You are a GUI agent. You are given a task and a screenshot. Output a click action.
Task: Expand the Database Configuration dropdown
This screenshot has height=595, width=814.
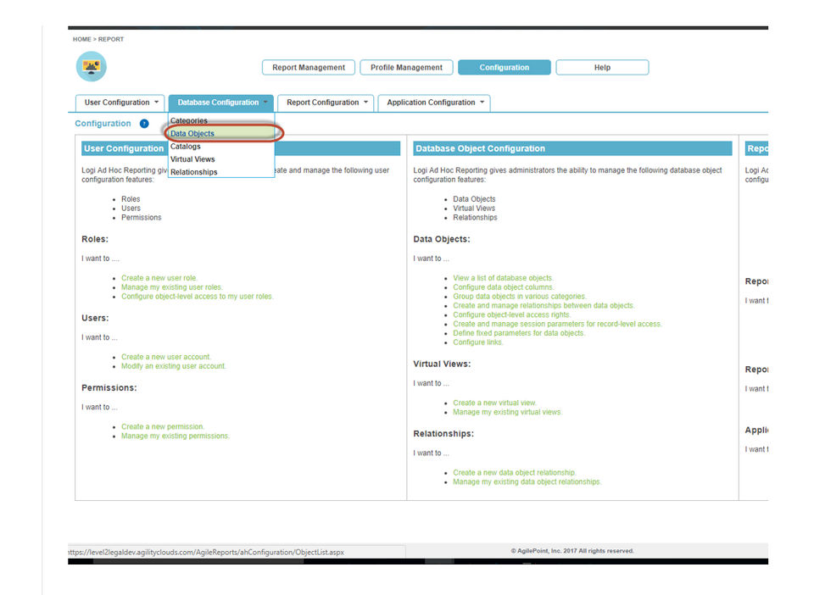point(221,103)
